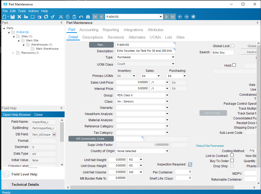Close the Field Help browser bar
The width and height of the screenshot is (261, 194).
click(x=38, y=115)
